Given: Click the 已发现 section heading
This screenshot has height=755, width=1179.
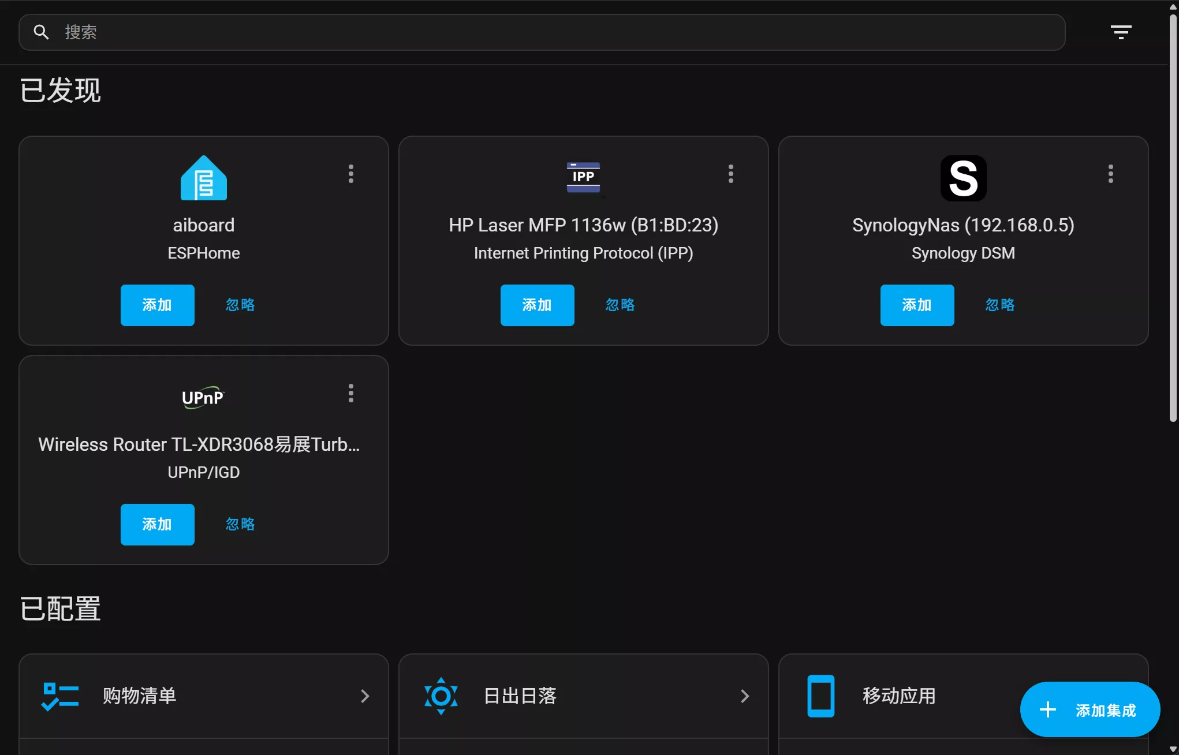Looking at the screenshot, I should coord(60,91).
